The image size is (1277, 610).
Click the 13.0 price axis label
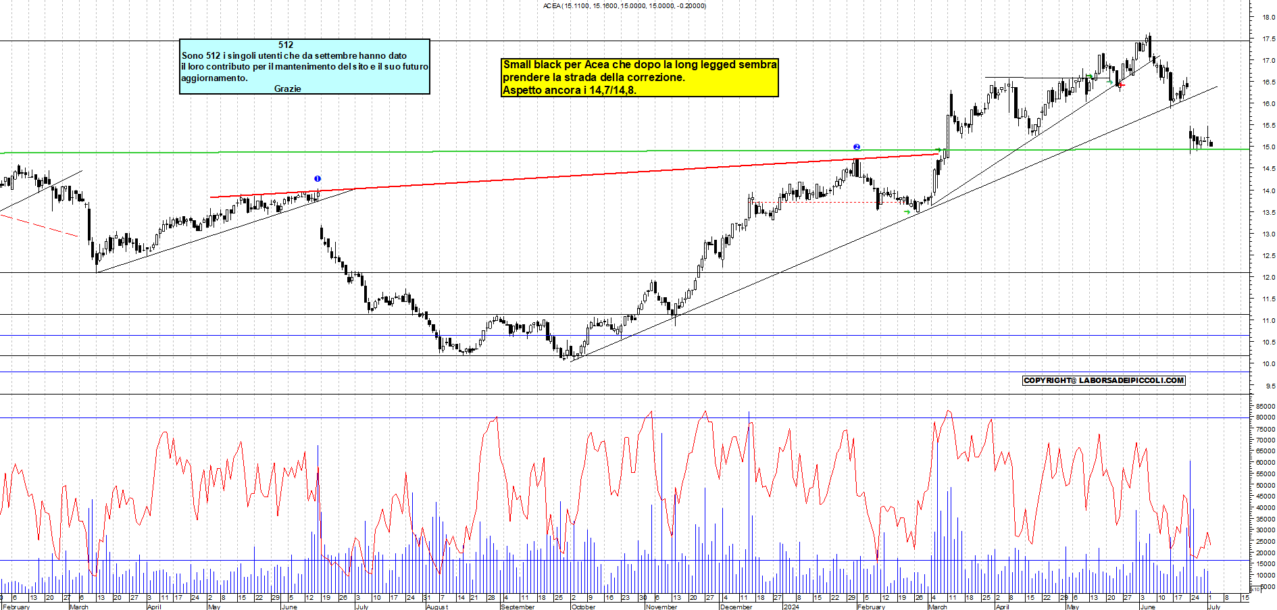pyautogui.click(x=1268, y=234)
